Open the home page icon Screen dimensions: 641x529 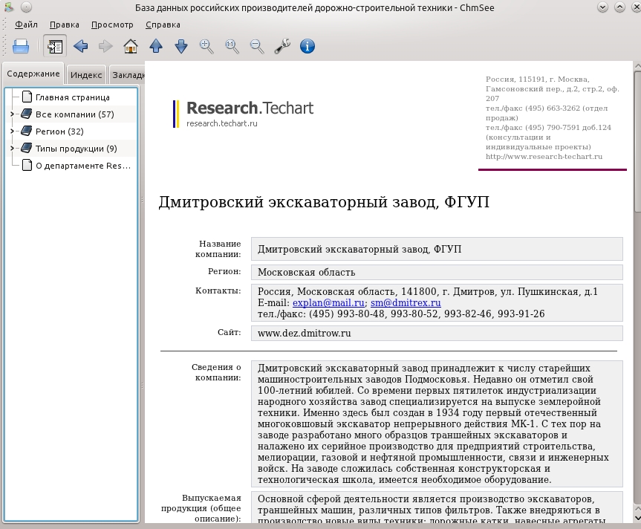(x=131, y=46)
